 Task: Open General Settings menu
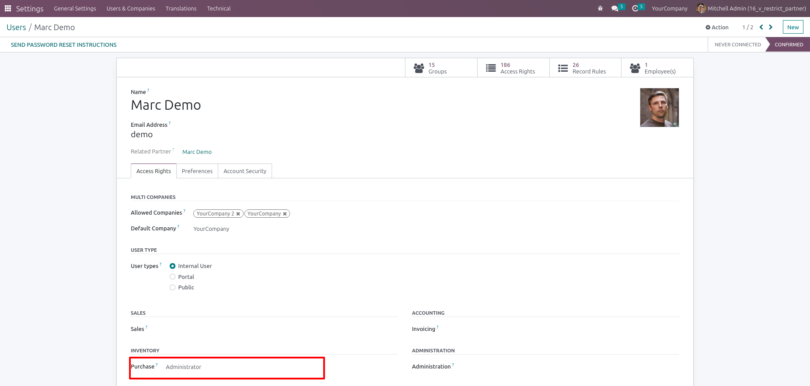click(75, 8)
